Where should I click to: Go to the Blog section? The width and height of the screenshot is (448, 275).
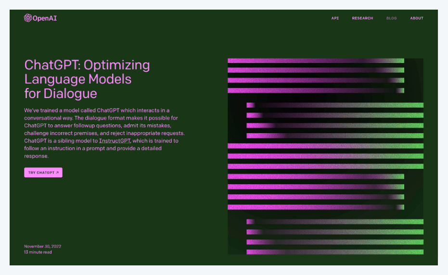391,18
